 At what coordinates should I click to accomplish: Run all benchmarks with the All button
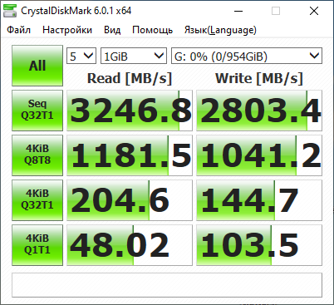point(37,66)
